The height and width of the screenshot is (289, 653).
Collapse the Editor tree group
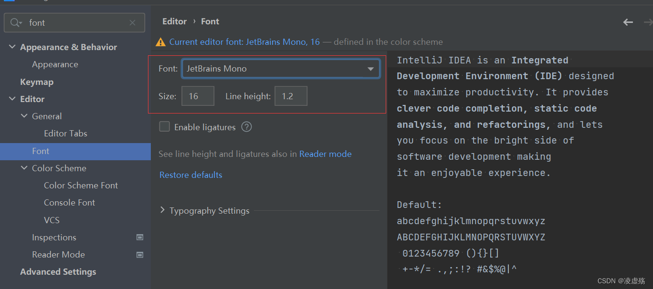click(x=12, y=99)
